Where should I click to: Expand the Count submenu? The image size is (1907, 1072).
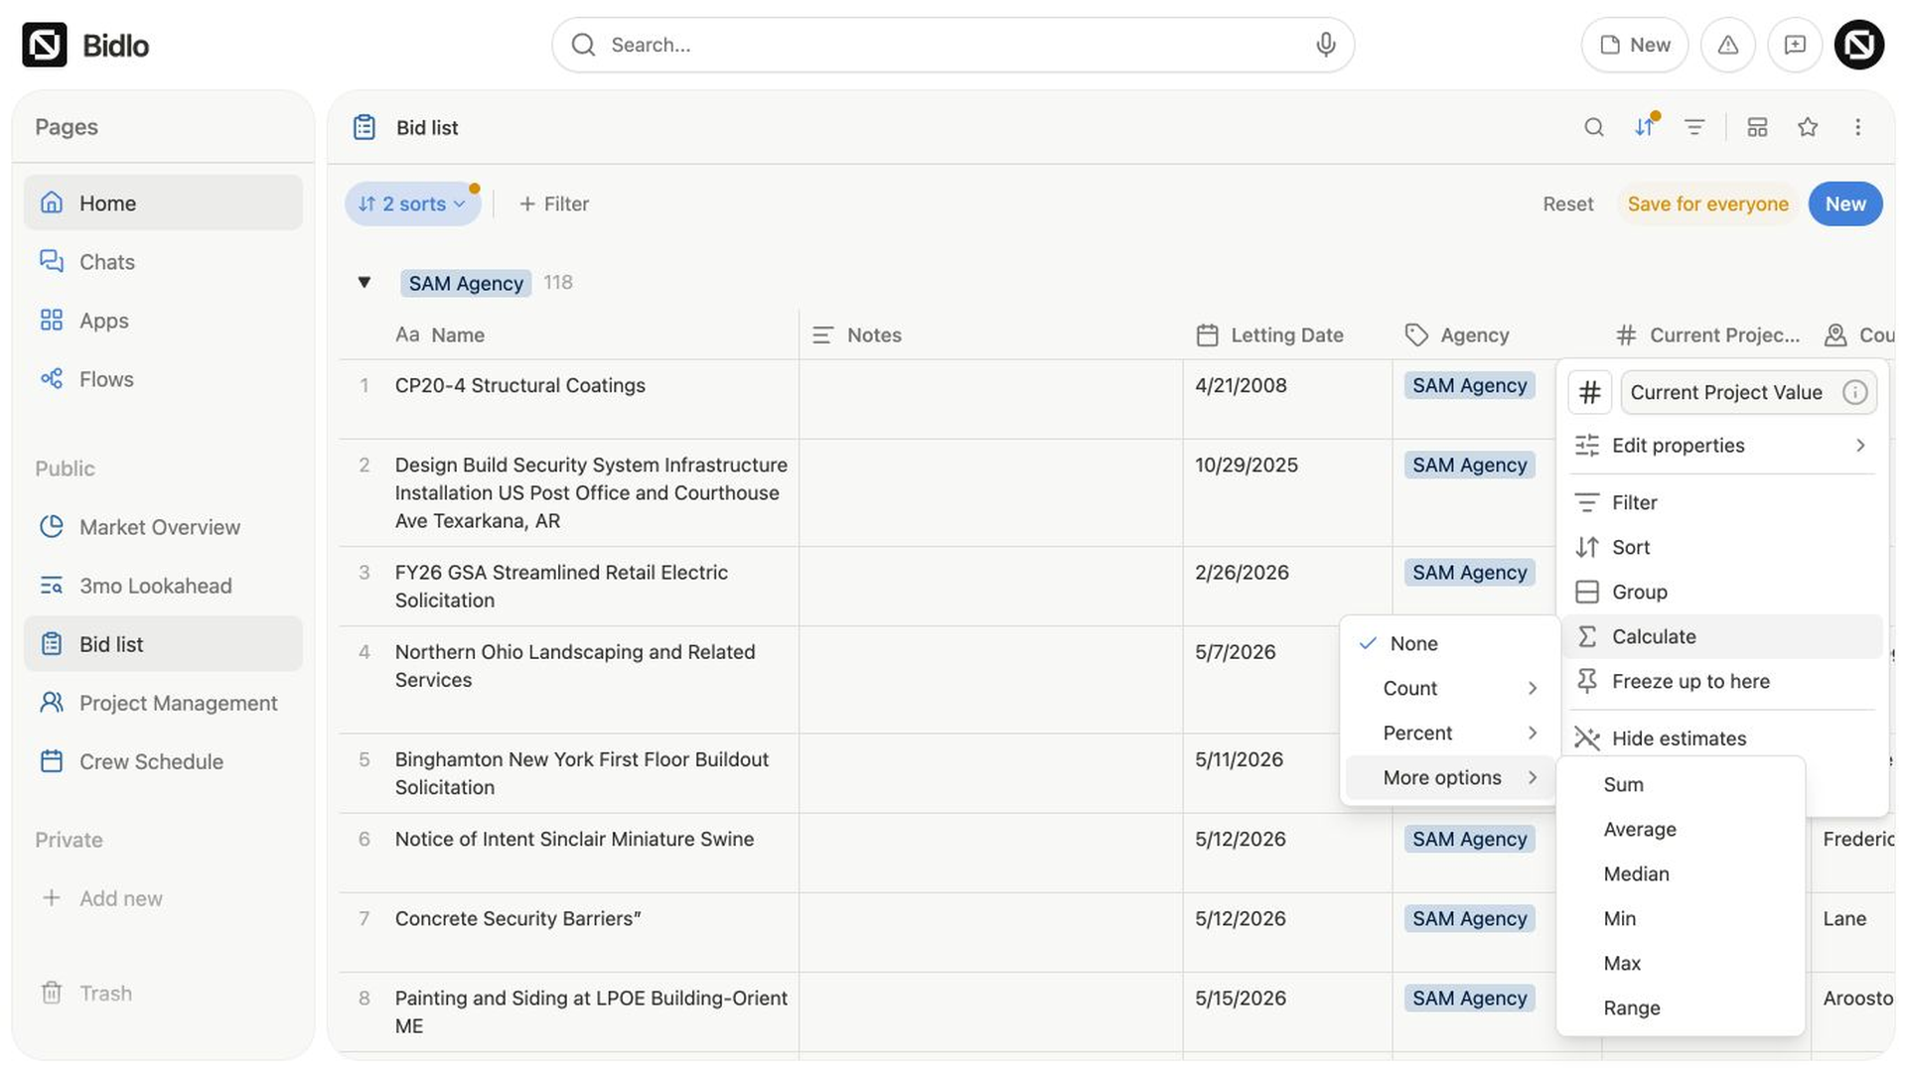[1449, 688]
